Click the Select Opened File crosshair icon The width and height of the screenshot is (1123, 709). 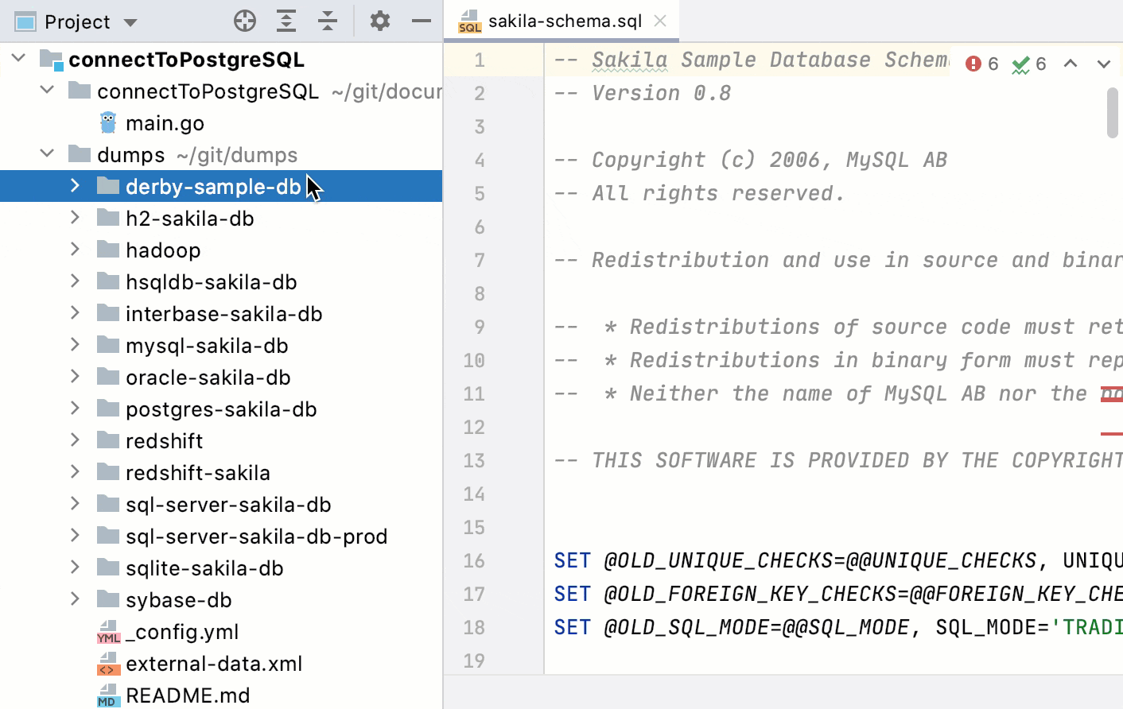click(x=244, y=21)
